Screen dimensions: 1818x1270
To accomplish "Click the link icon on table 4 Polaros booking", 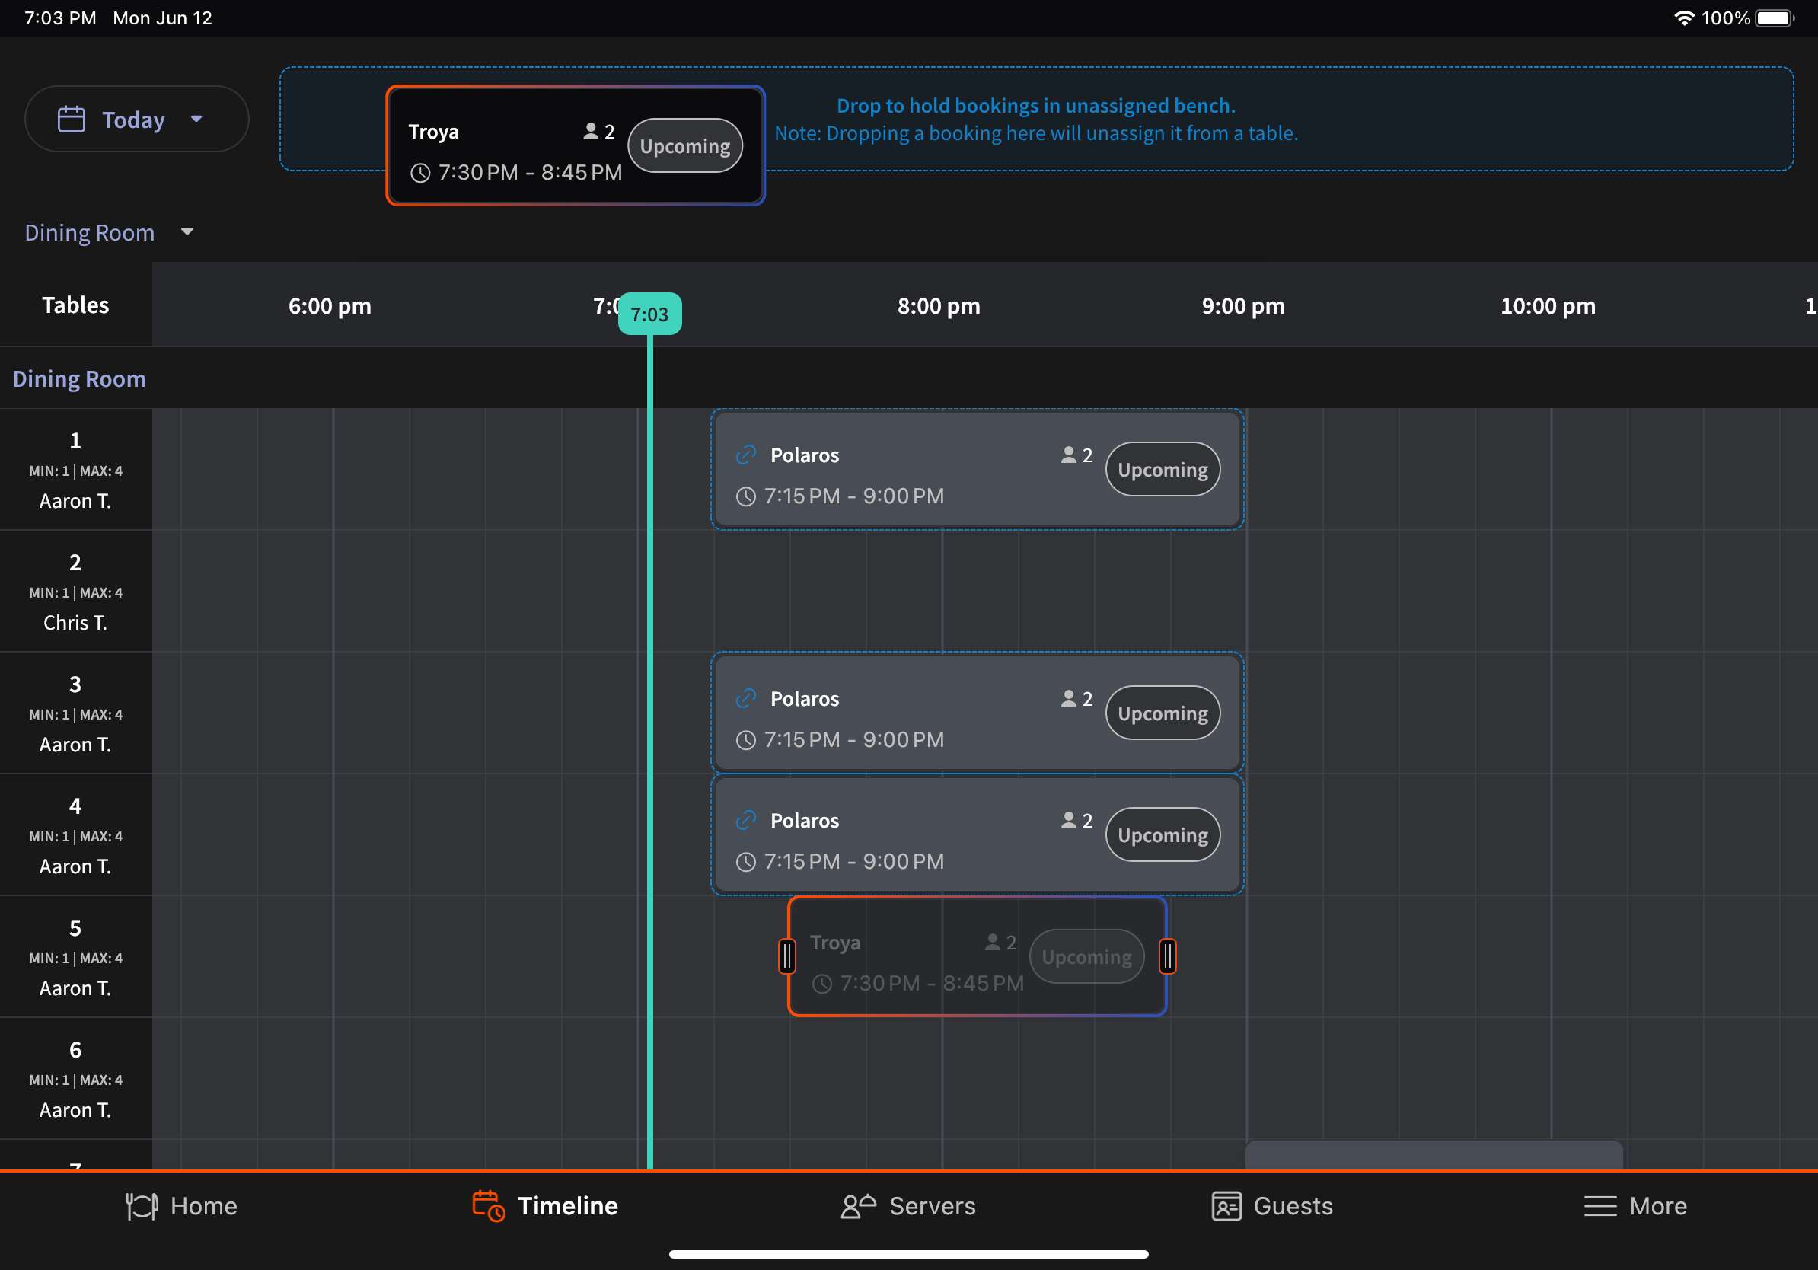I will pos(745,821).
